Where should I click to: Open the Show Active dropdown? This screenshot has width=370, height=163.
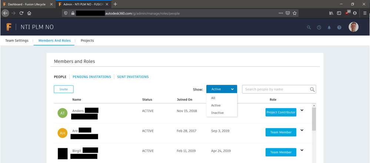pyautogui.click(x=222, y=89)
